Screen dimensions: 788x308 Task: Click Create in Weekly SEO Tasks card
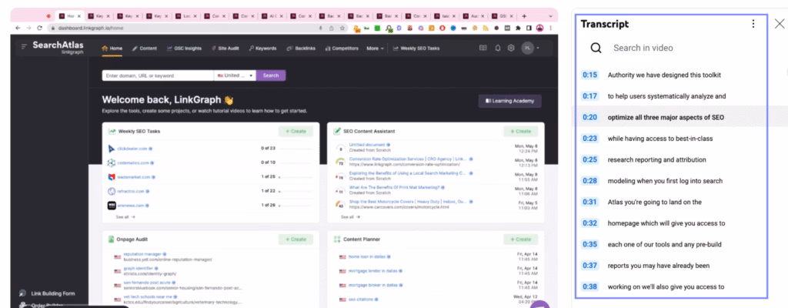click(x=295, y=132)
